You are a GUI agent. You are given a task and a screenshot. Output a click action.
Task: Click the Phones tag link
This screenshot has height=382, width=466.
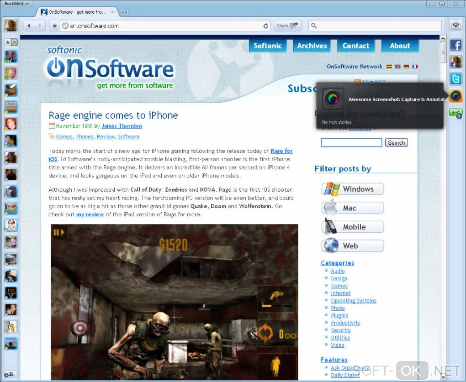point(85,136)
